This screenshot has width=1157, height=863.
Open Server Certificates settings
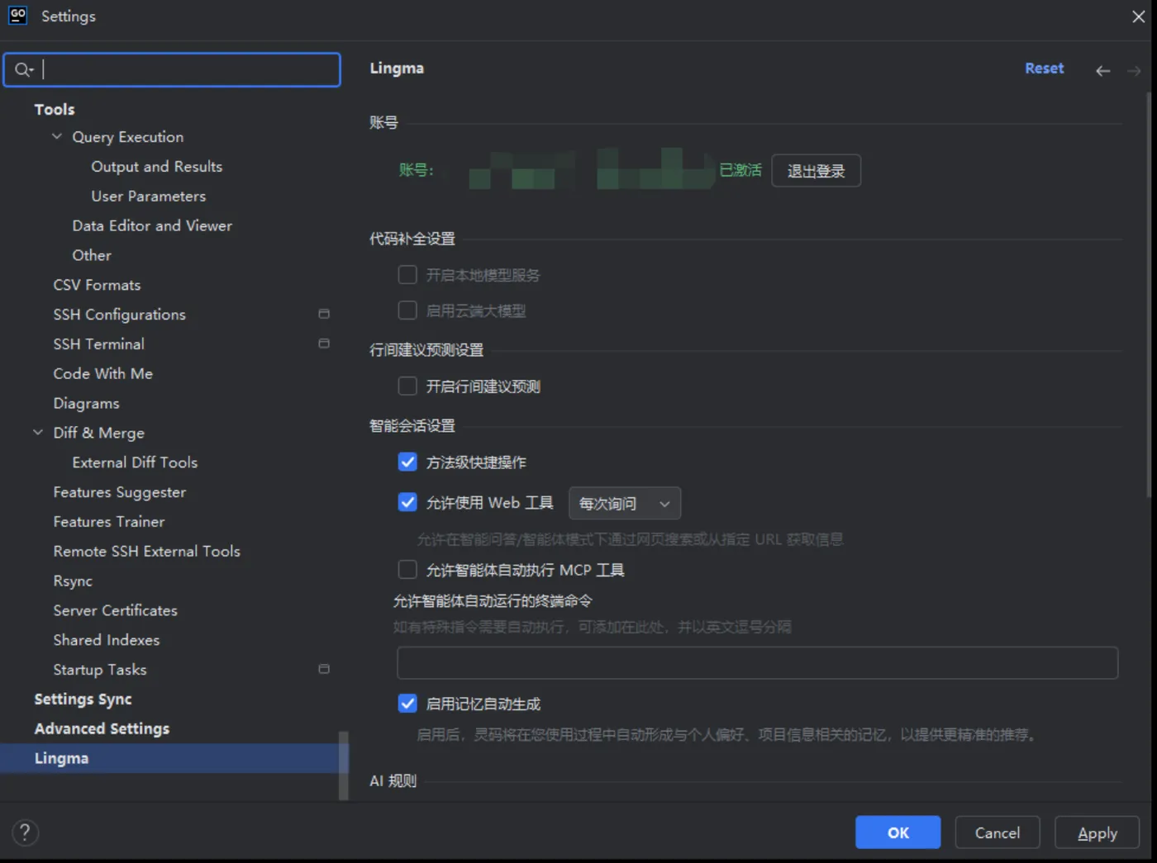[x=115, y=610]
